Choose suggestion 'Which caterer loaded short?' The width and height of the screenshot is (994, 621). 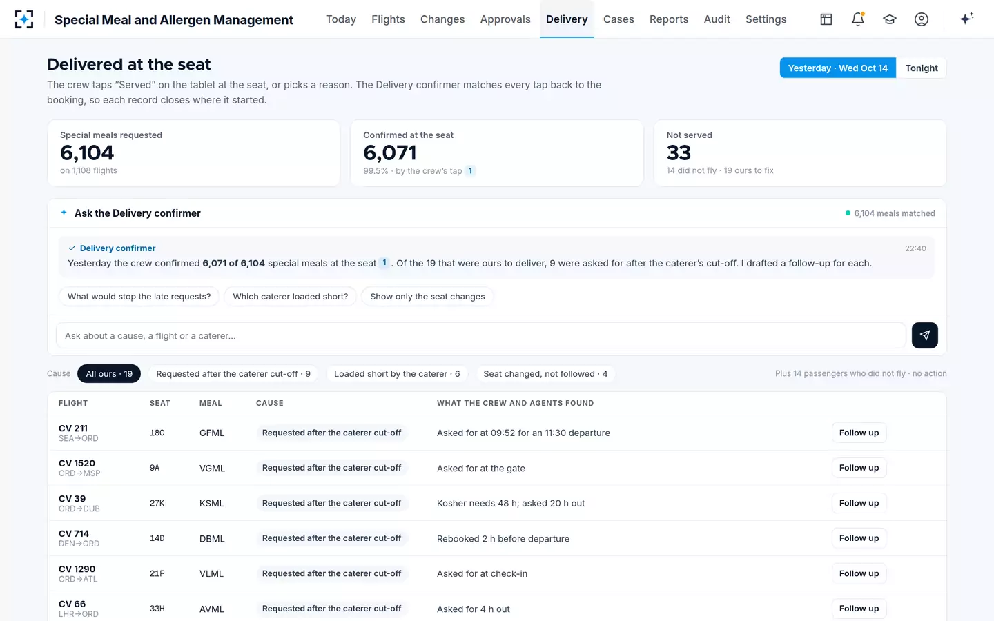point(291,297)
